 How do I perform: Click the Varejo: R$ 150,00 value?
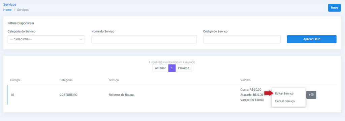pos(252,100)
